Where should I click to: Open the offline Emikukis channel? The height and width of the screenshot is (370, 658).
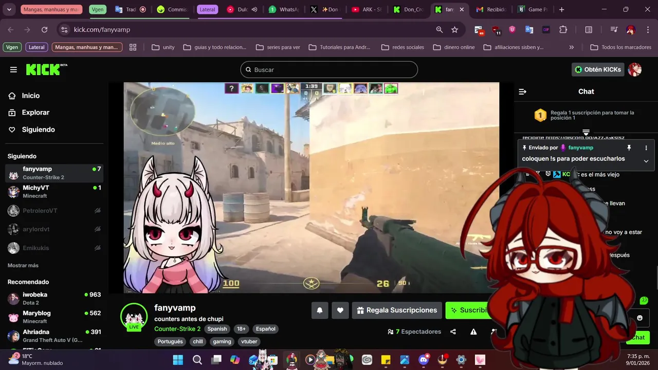tap(54, 248)
